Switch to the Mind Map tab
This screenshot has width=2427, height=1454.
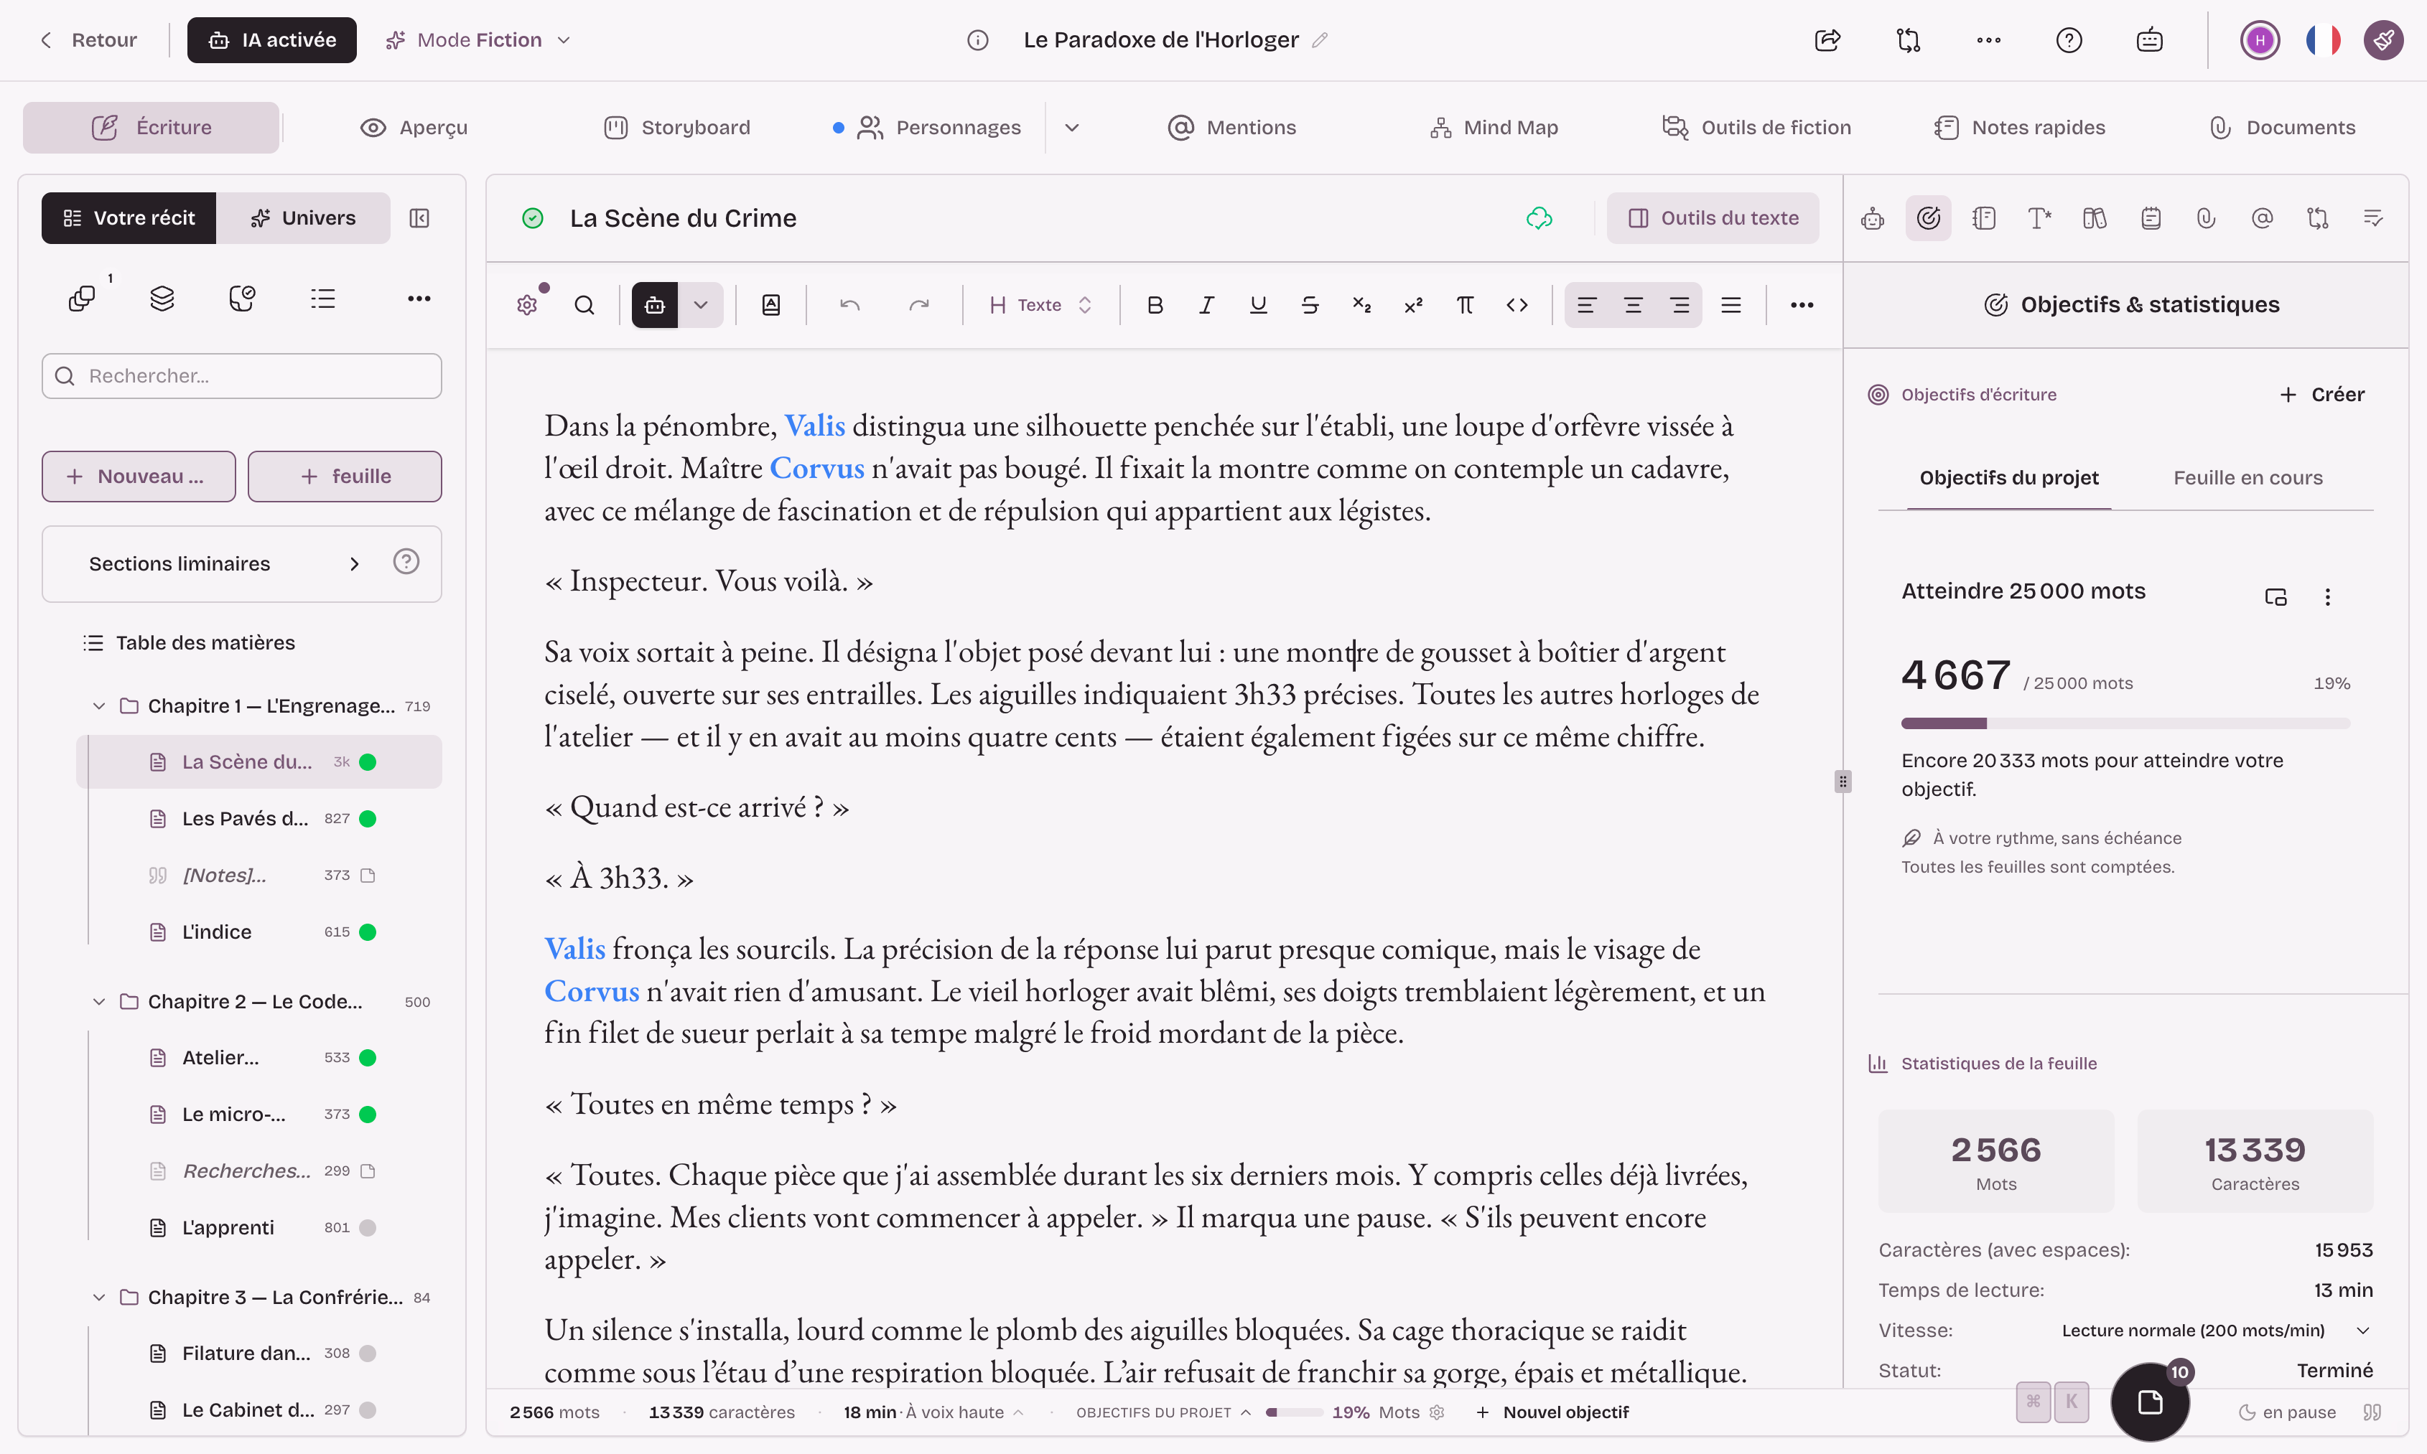tap(1493, 127)
